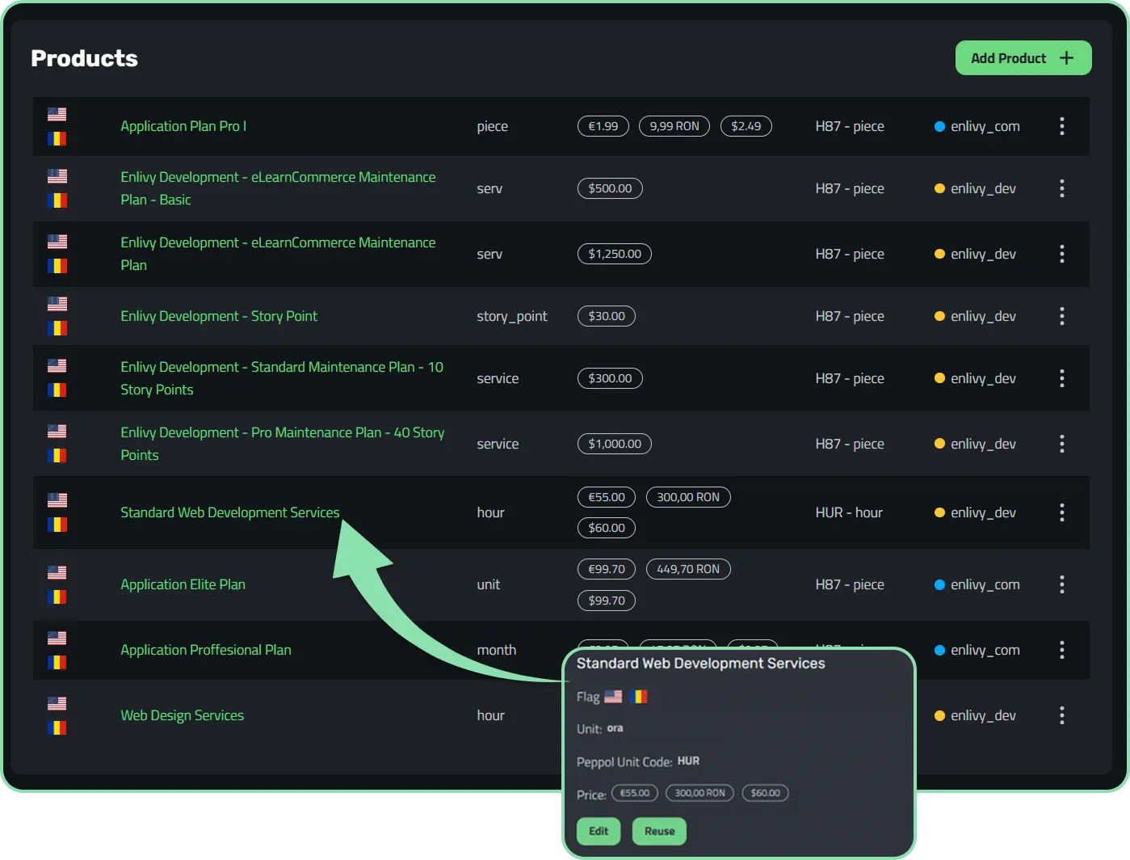
Task: Open Standard Web Development Services link
Action: 230,512
